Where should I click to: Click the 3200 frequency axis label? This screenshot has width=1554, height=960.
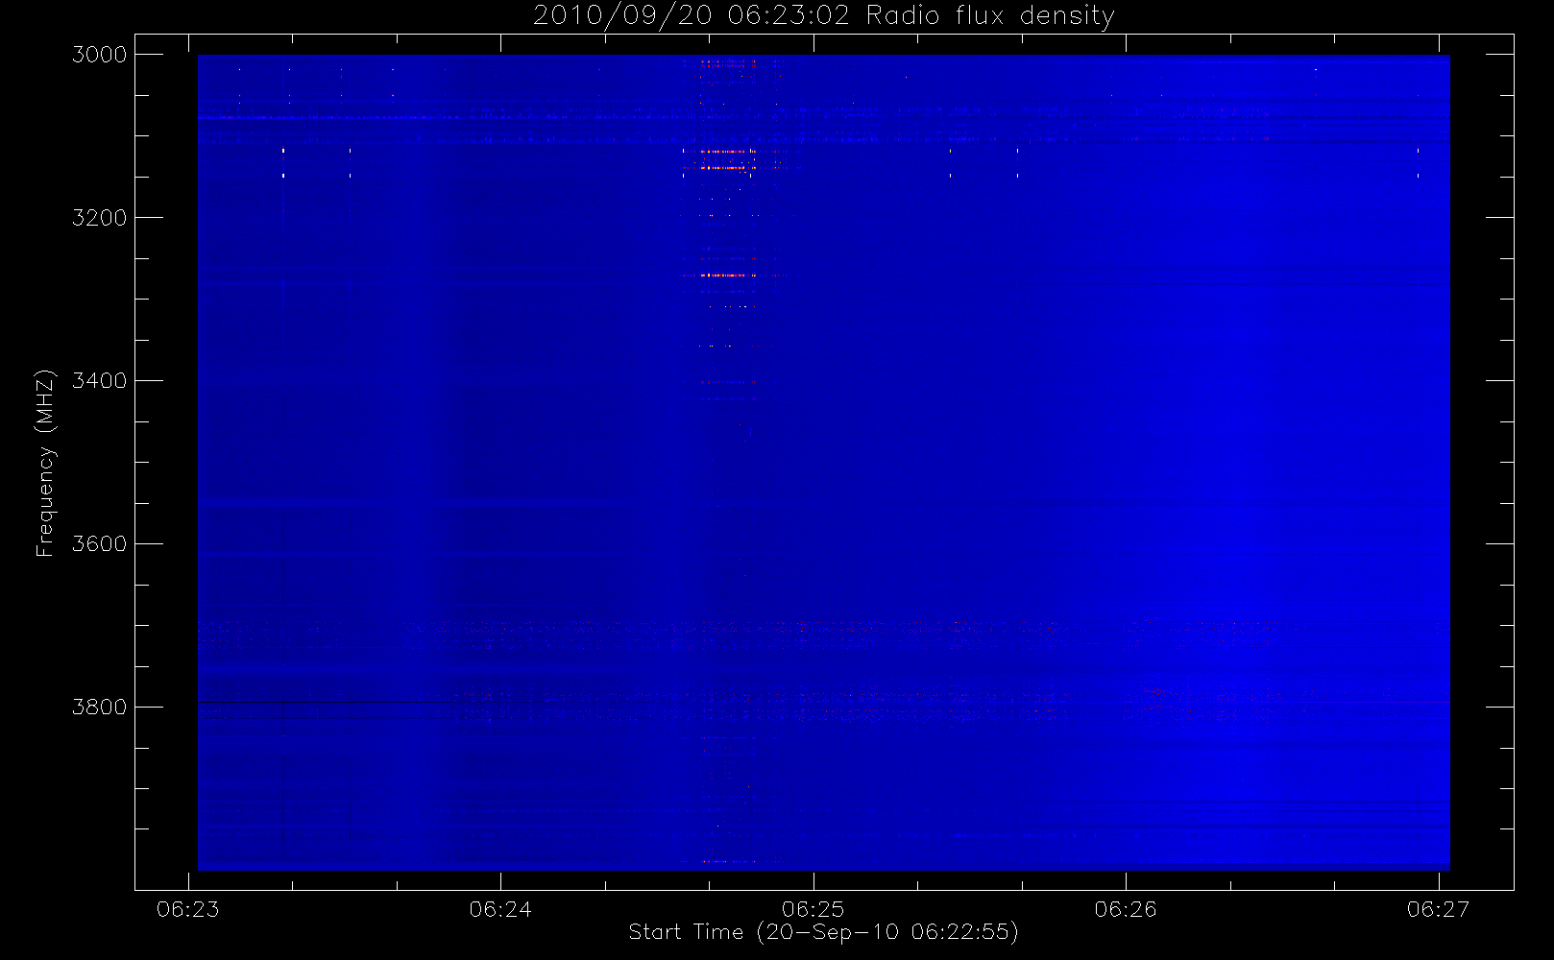[100, 218]
